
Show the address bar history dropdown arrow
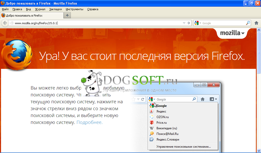[184, 23]
